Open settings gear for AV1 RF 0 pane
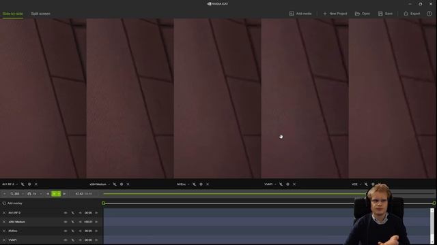The width and height of the screenshot is (437, 245). [29, 184]
